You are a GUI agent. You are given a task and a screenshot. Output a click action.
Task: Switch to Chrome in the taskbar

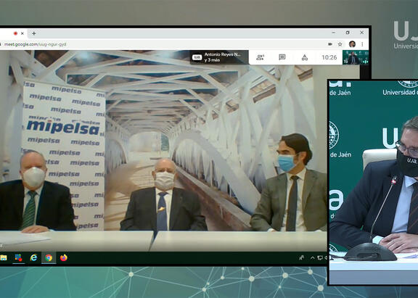coord(49,257)
